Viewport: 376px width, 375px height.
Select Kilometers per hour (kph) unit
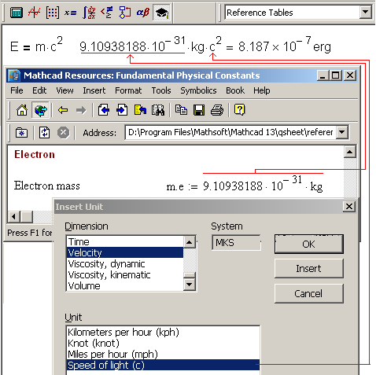point(163,332)
